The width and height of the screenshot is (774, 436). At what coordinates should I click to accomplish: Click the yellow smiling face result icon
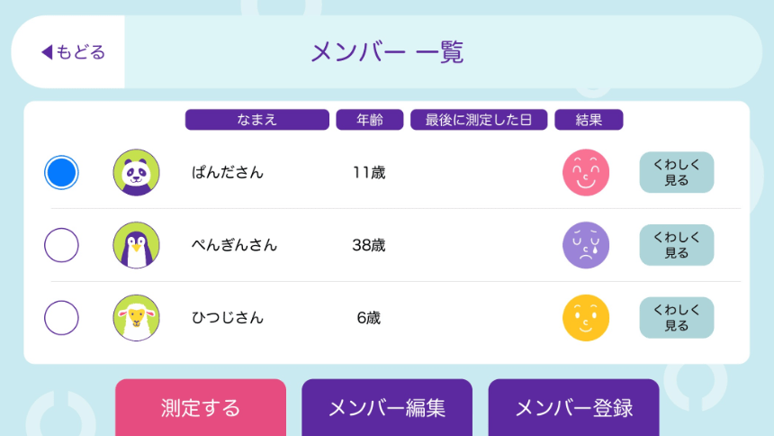click(586, 318)
